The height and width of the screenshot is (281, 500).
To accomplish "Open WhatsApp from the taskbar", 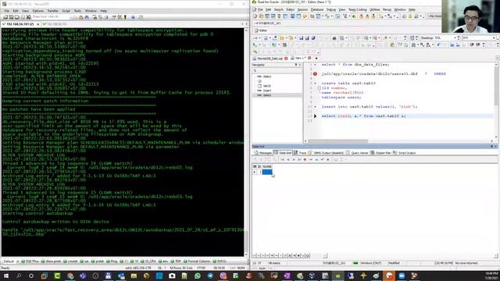I will click(x=198, y=276).
